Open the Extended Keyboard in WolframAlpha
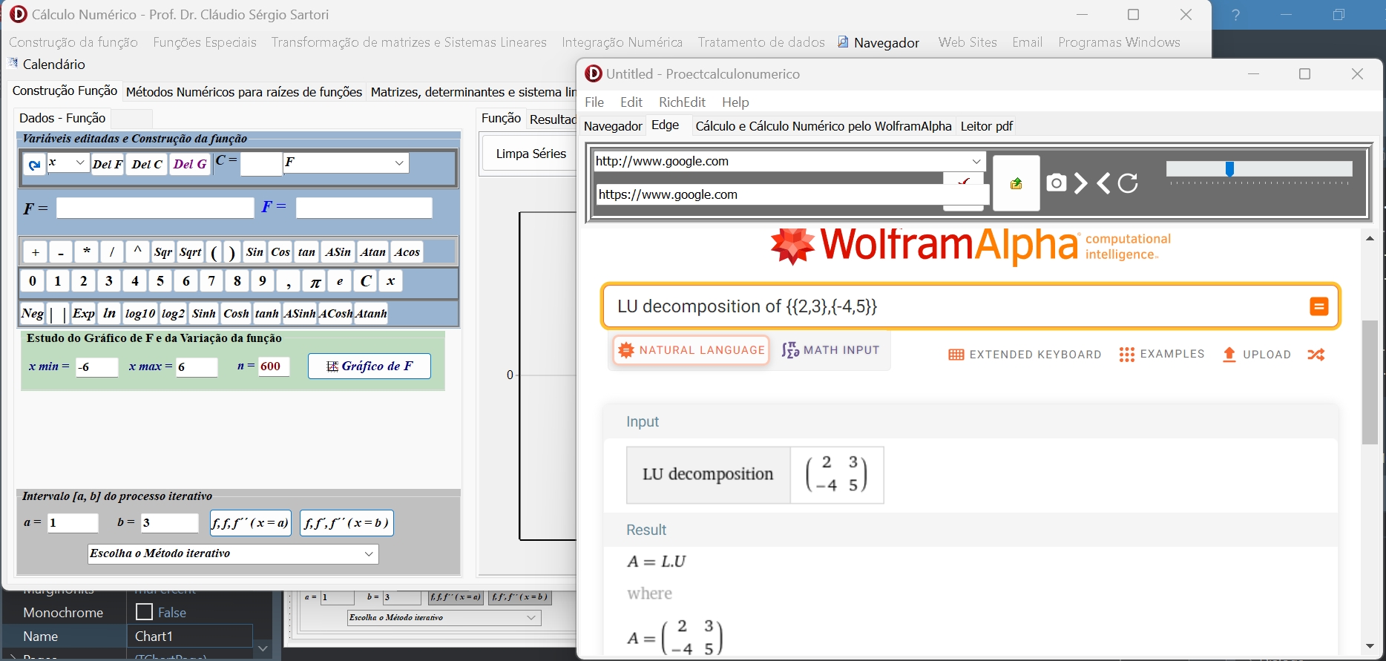This screenshot has width=1386, height=661. point(1025,355)
